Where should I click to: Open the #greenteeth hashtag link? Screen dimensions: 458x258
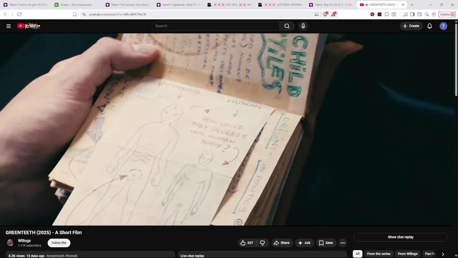(x=55, y=256)
